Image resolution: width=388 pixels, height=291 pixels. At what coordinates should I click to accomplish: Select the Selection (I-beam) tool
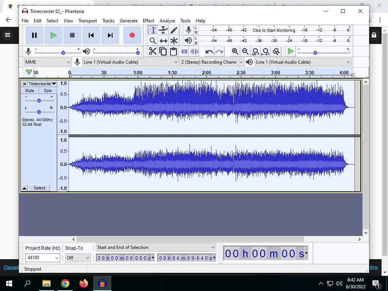point(153,30)
